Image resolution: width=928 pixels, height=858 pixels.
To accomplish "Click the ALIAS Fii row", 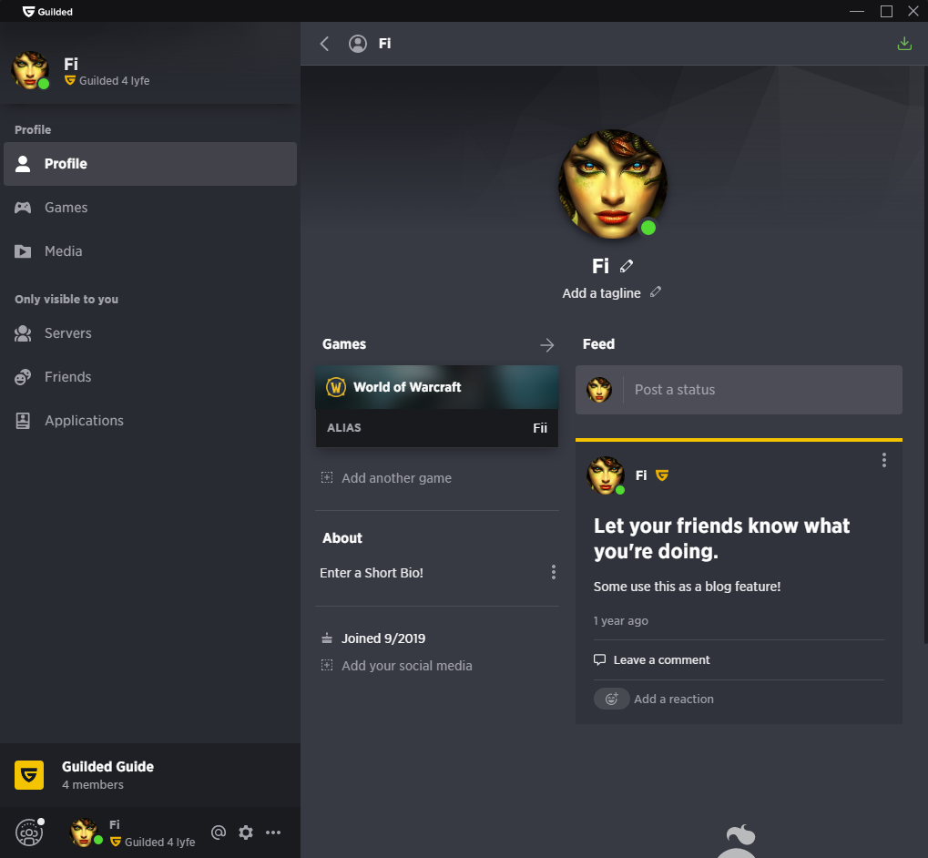I will (x=437, y=428).
